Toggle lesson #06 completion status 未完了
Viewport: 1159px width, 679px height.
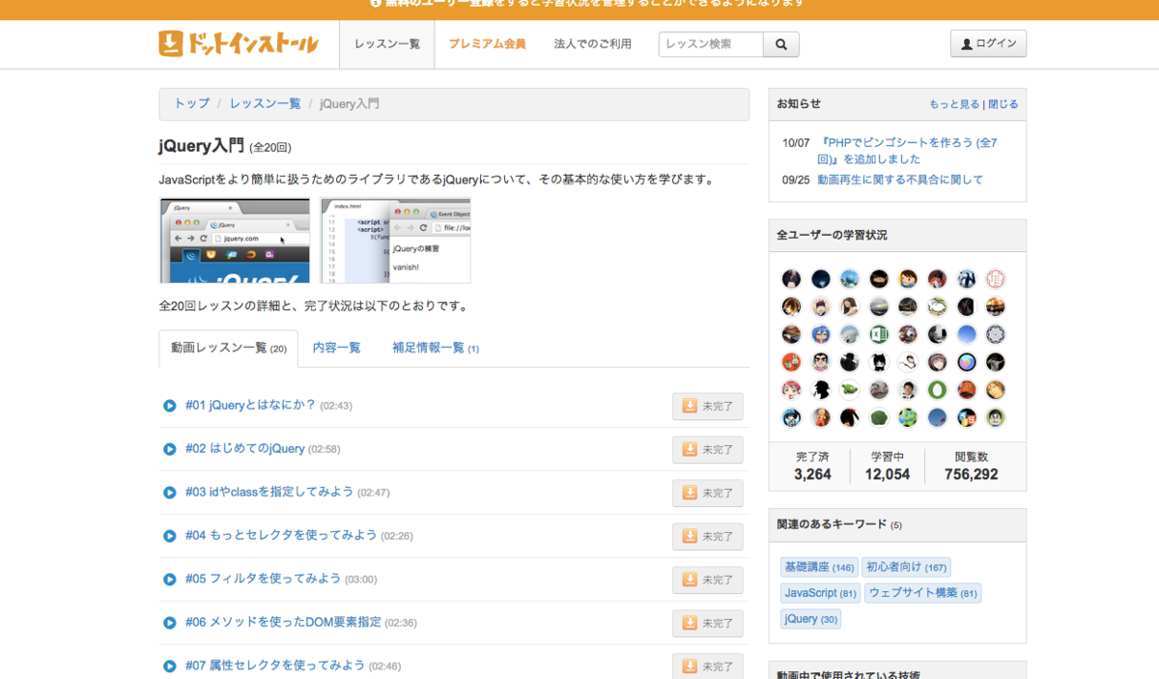pyautogui.click(x=707, y=623)
